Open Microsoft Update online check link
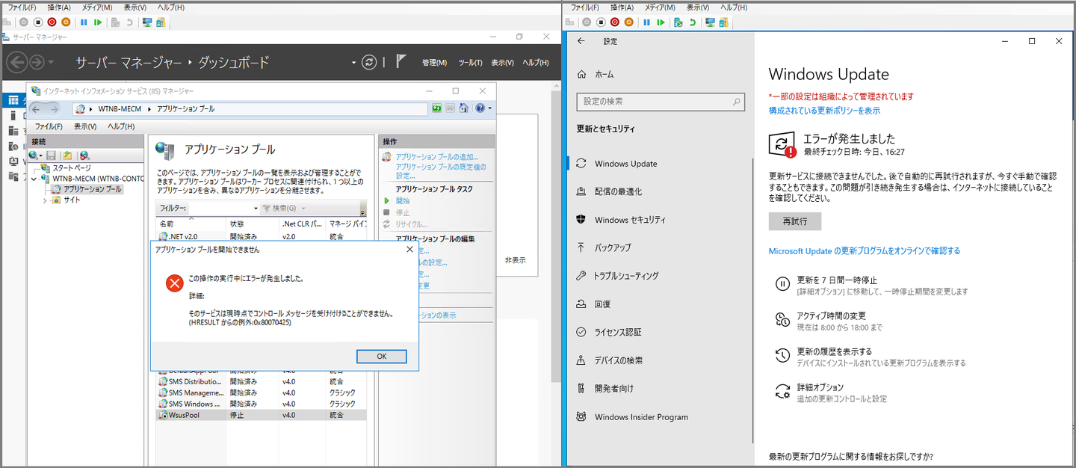The width and height of the screenshot is (1076, 468). click(865, 251)
